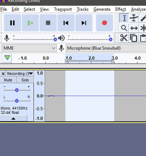
Task: Start playback with the green Play button
Action: 30,23
